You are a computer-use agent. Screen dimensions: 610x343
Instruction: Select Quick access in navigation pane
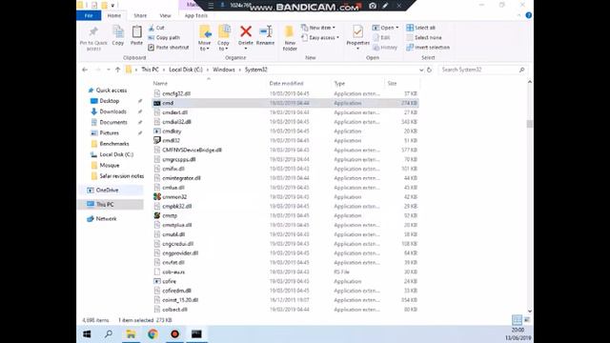point(112,90)
